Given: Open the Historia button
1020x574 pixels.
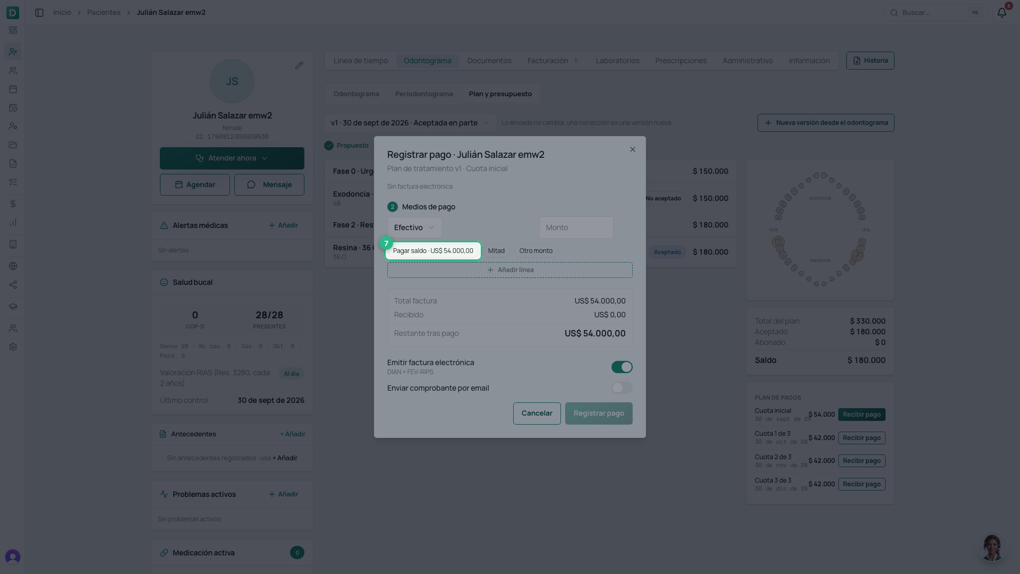Looking at the screenshot, I should [870, 61].
